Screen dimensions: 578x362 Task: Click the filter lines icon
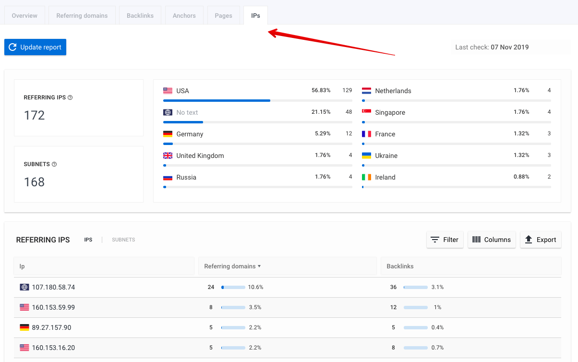pos(435,240)
